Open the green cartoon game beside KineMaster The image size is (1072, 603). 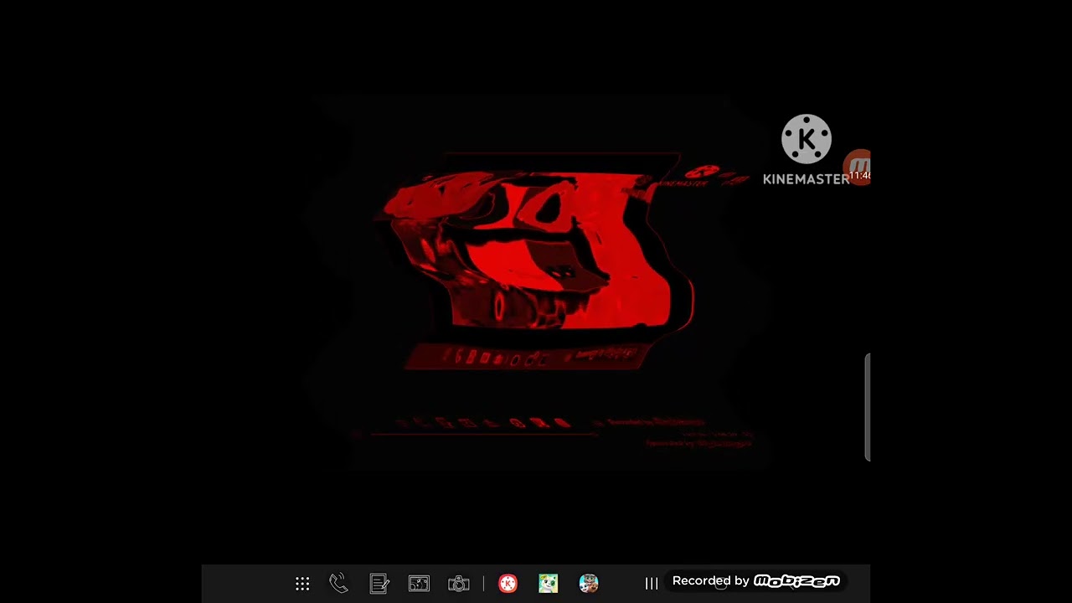pyautogui.click(x=548, y=584)
